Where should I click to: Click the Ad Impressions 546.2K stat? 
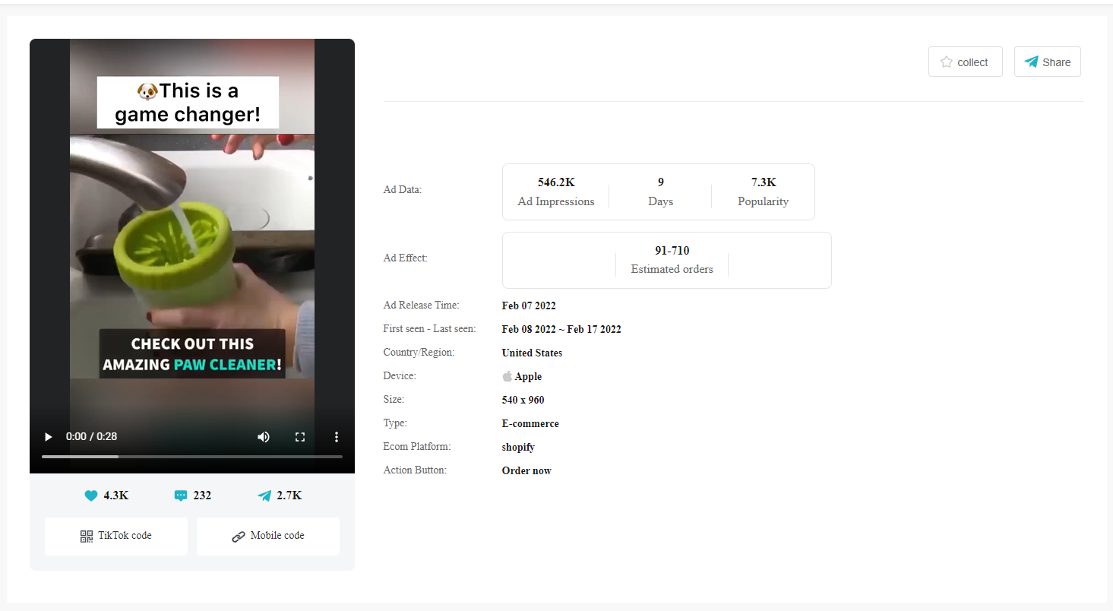click(x=556, y=192)
